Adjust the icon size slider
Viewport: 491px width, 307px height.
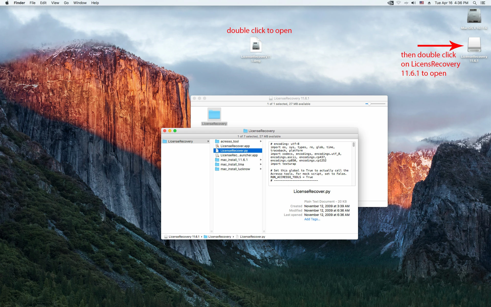tap(370, 104)
